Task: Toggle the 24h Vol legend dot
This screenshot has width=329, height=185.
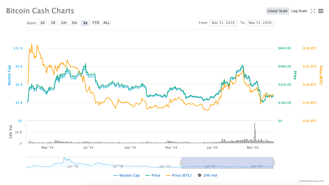Action: click(200, 175)
